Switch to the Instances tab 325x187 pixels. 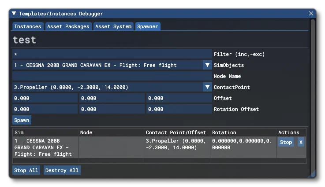click(28, 26)
